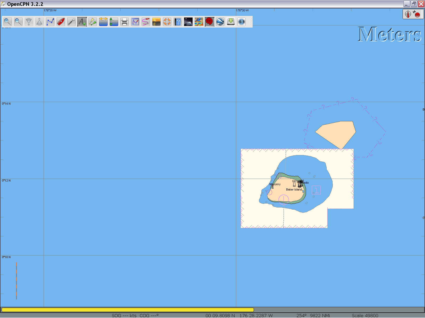Click the green download arrow icon
The width and height of the screenshot is (425, 318).
[x=231, y=22]
